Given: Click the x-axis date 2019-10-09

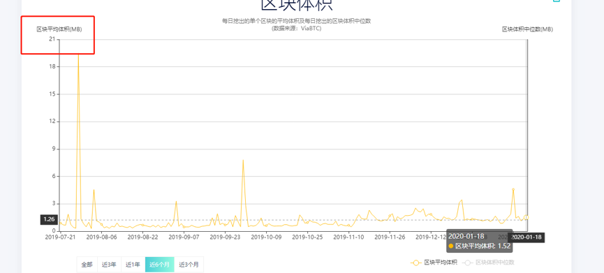Looking at the screenshot, I should (267, 237).
